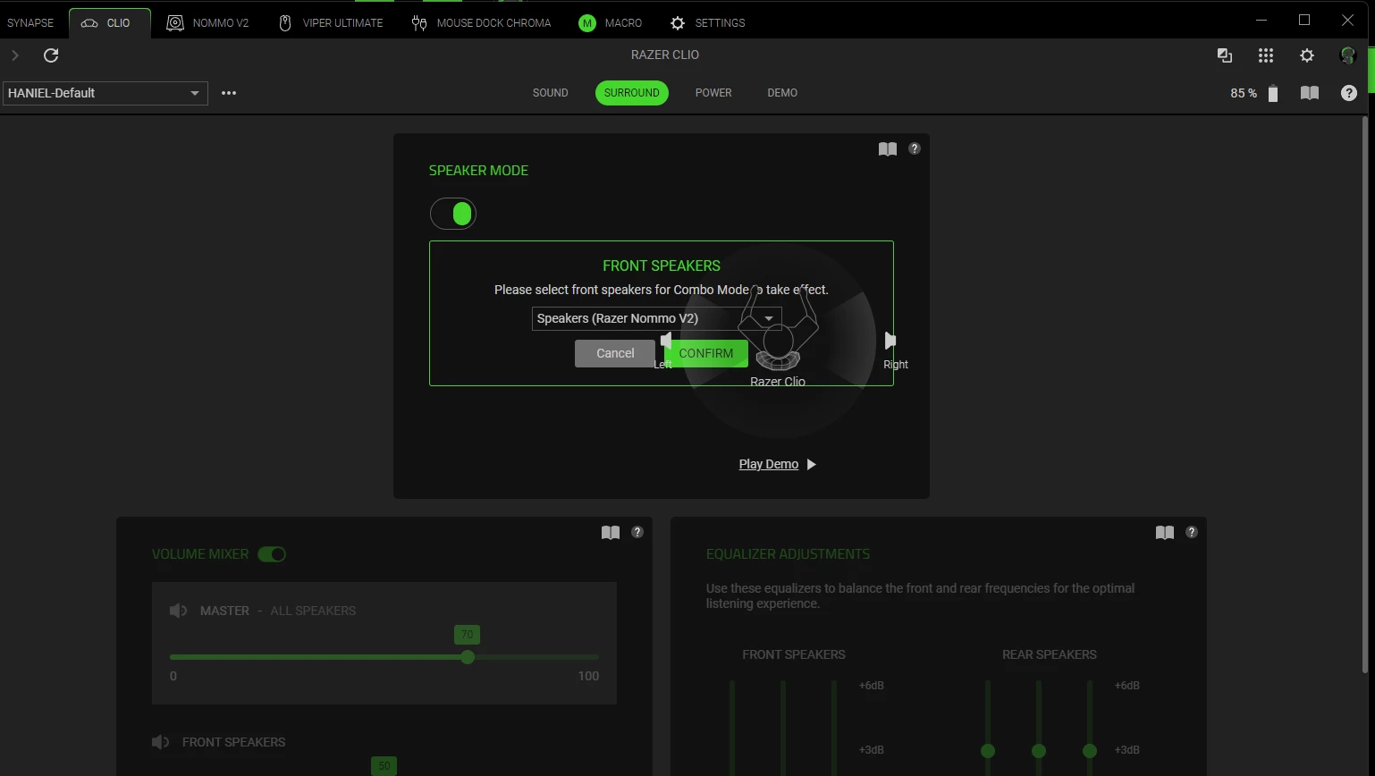Click the Master volume slider handle
1375x776 pixels.
(468, 657)
